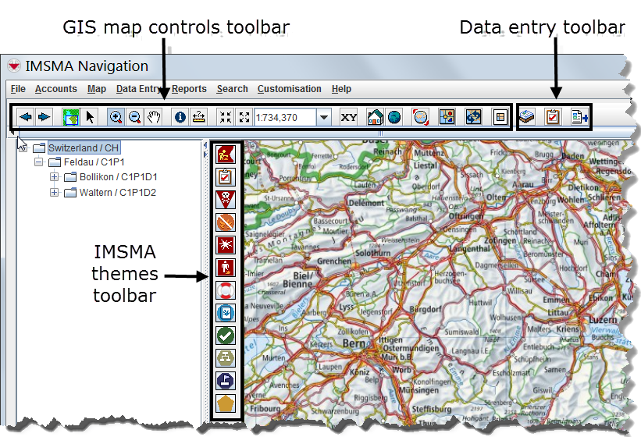
Task: Select Waltern / C1P1D2 in tree
Action: [117, 192]
